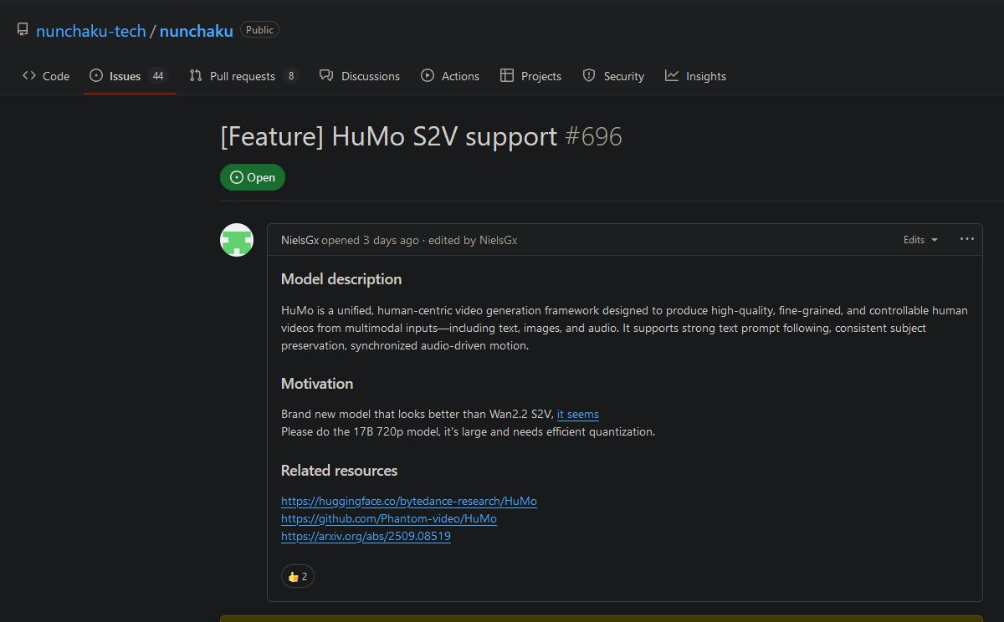The width and height of the screenshot is (1004, 622).
Task: Open the arxiv.org 2509.08519 link
Action: (x=366, y=536)
